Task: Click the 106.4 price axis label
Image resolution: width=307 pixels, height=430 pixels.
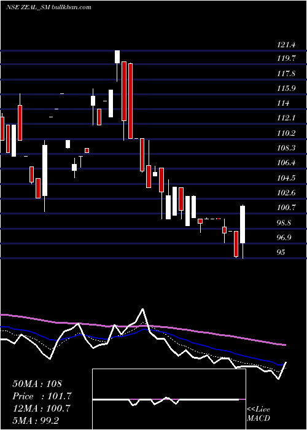Action: [286, 163]
